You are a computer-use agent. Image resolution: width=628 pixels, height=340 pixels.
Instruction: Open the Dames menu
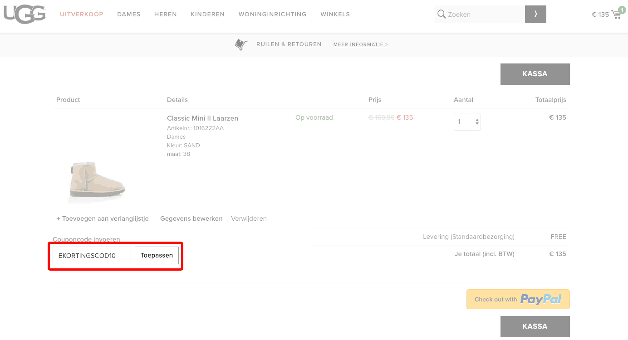pyautogui.click(x=129, y=14)
